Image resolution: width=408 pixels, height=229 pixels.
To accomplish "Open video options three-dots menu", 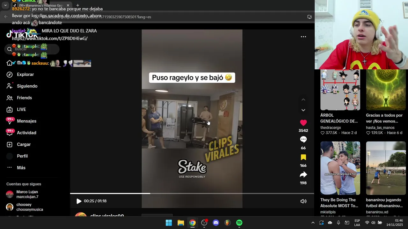I will pyautogui.click(x=303, y=37).
